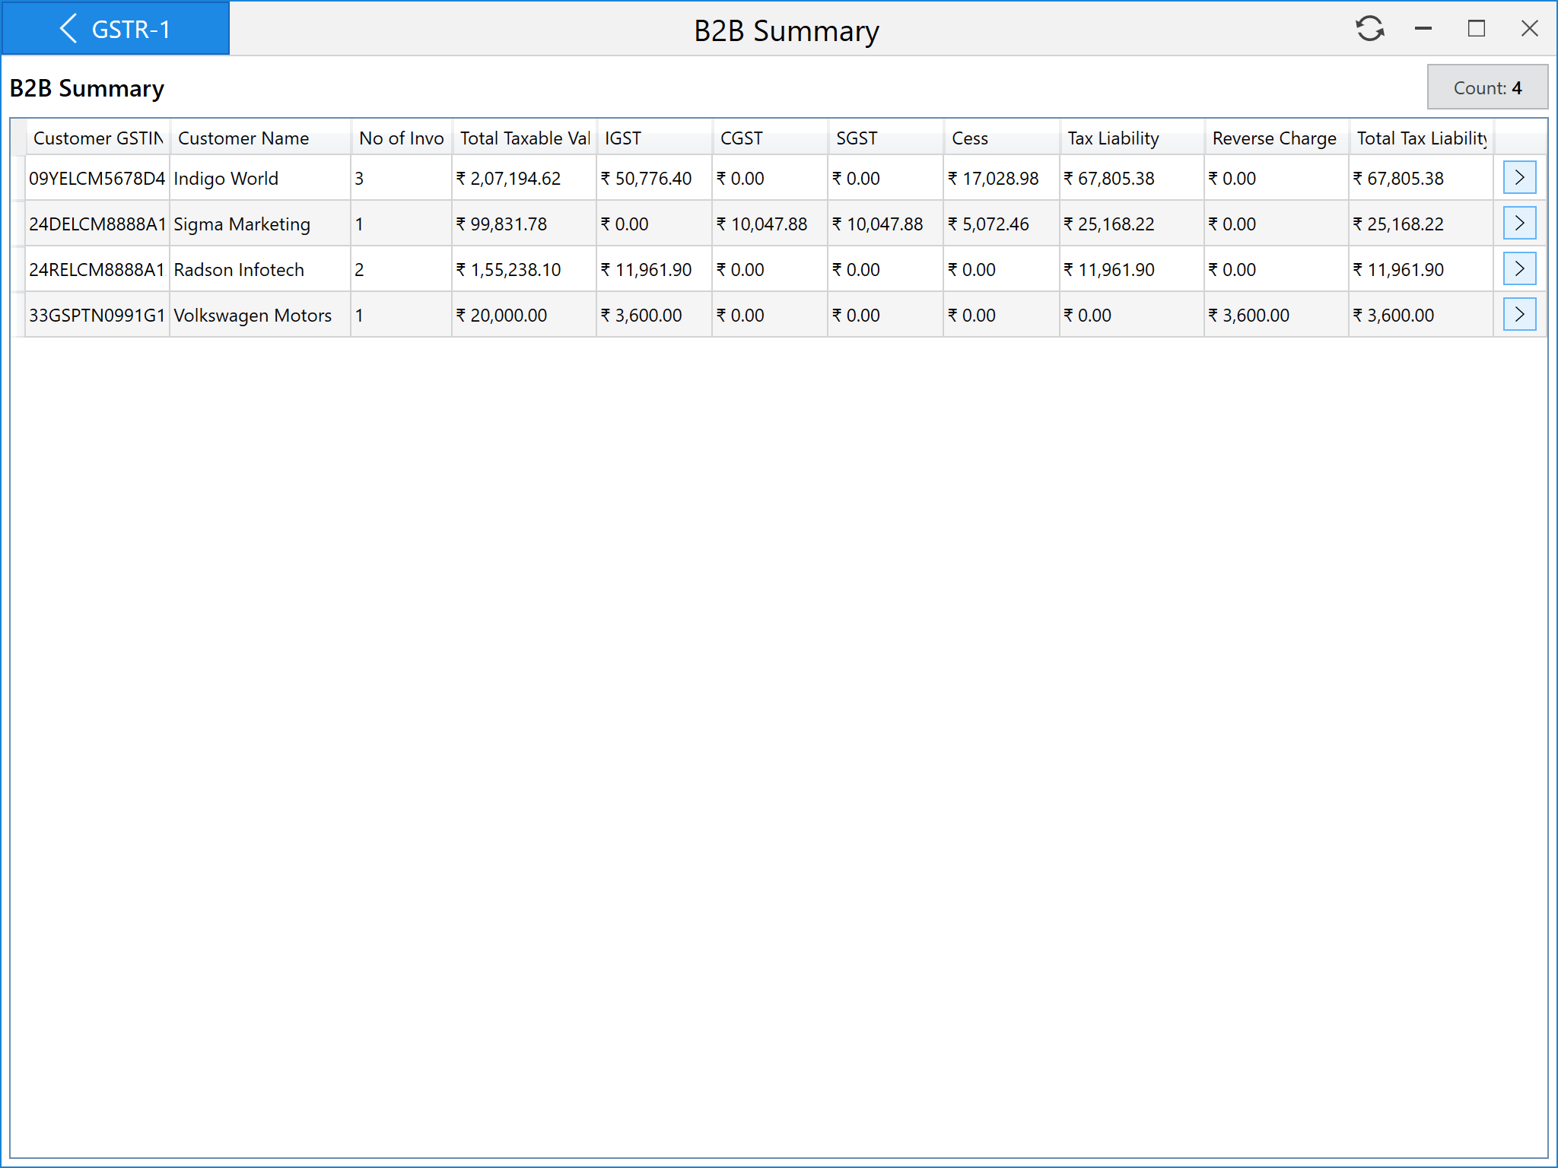Minimize the B2B Summary window
1558x1168 pixels.
1423,29
